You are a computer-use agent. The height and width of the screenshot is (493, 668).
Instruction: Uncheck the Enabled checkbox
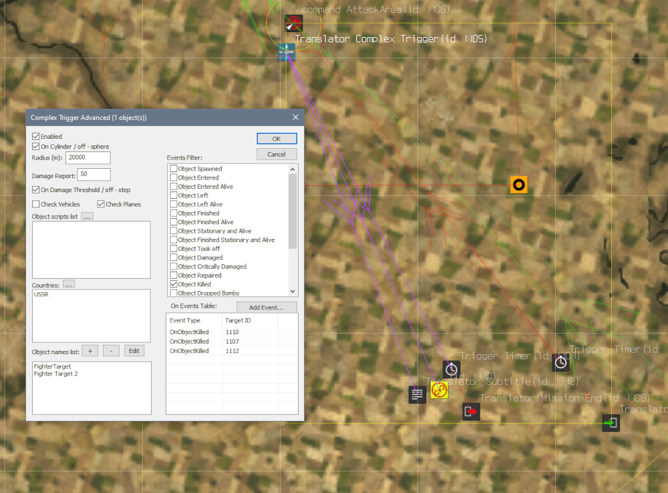36,137
